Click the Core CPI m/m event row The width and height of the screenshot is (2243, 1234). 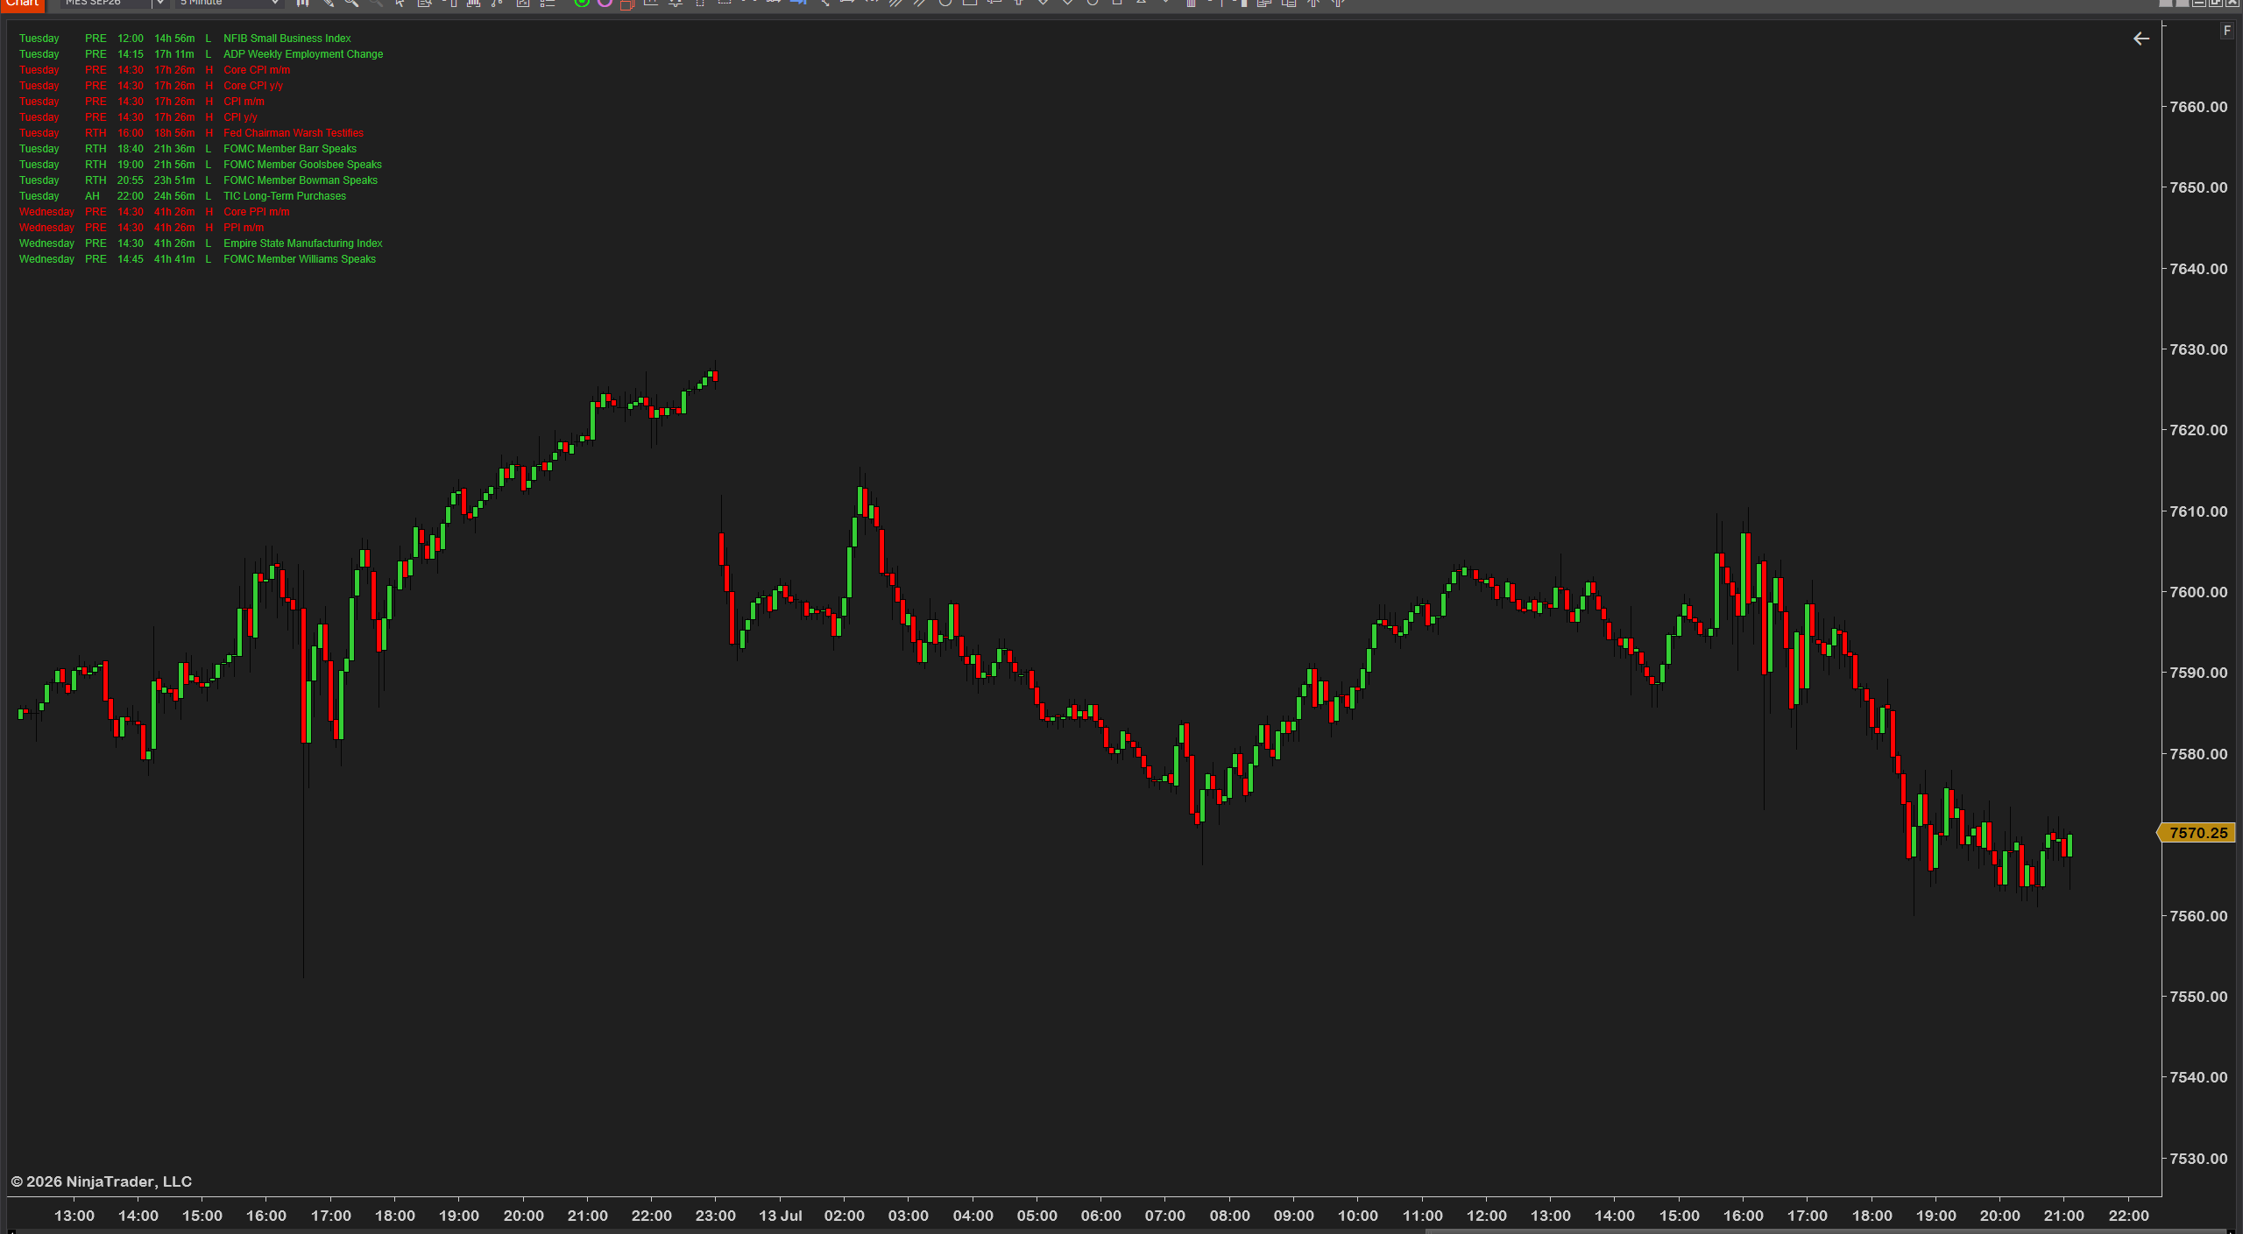(154, 70)
